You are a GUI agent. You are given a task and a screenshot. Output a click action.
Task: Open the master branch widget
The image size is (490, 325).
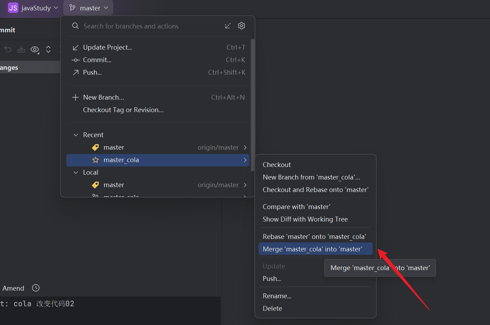pyautogui.click(x=88, y=8)
